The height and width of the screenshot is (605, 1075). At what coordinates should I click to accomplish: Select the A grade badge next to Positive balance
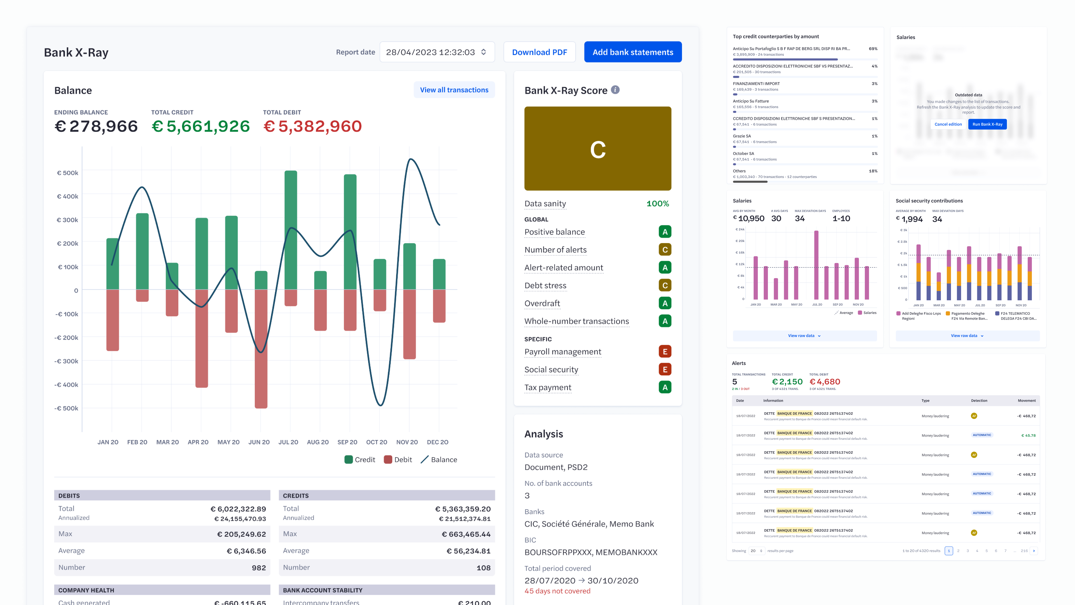[x=665, y=231]
